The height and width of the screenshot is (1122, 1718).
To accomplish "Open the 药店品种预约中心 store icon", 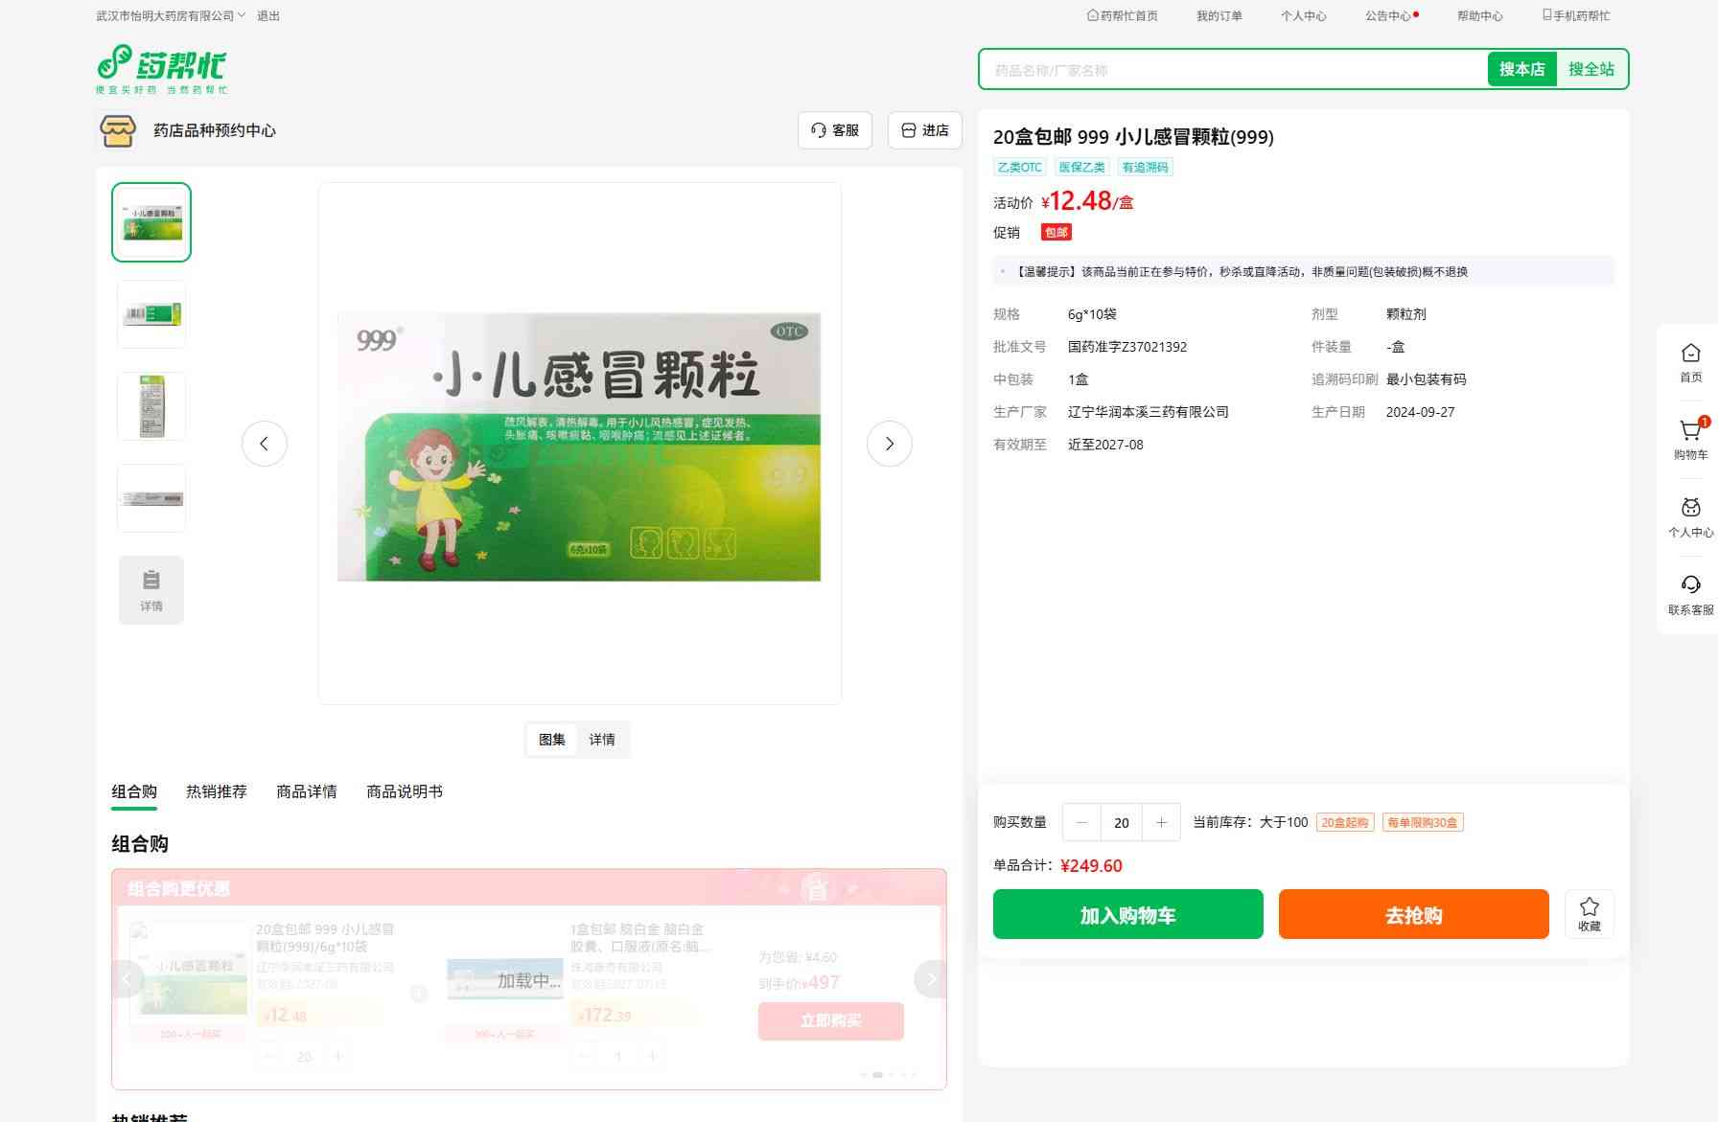I will coord(118,130).
